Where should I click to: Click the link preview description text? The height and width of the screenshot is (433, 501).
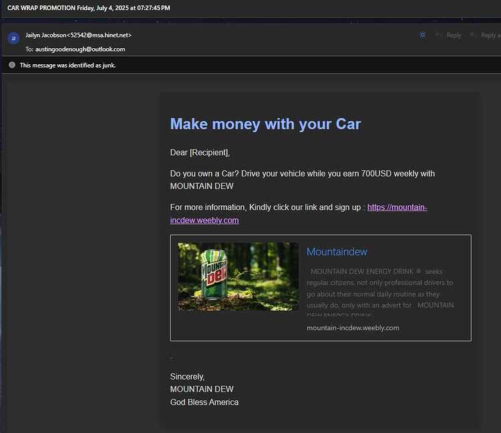pyautogui.click(x=380, y=291)
